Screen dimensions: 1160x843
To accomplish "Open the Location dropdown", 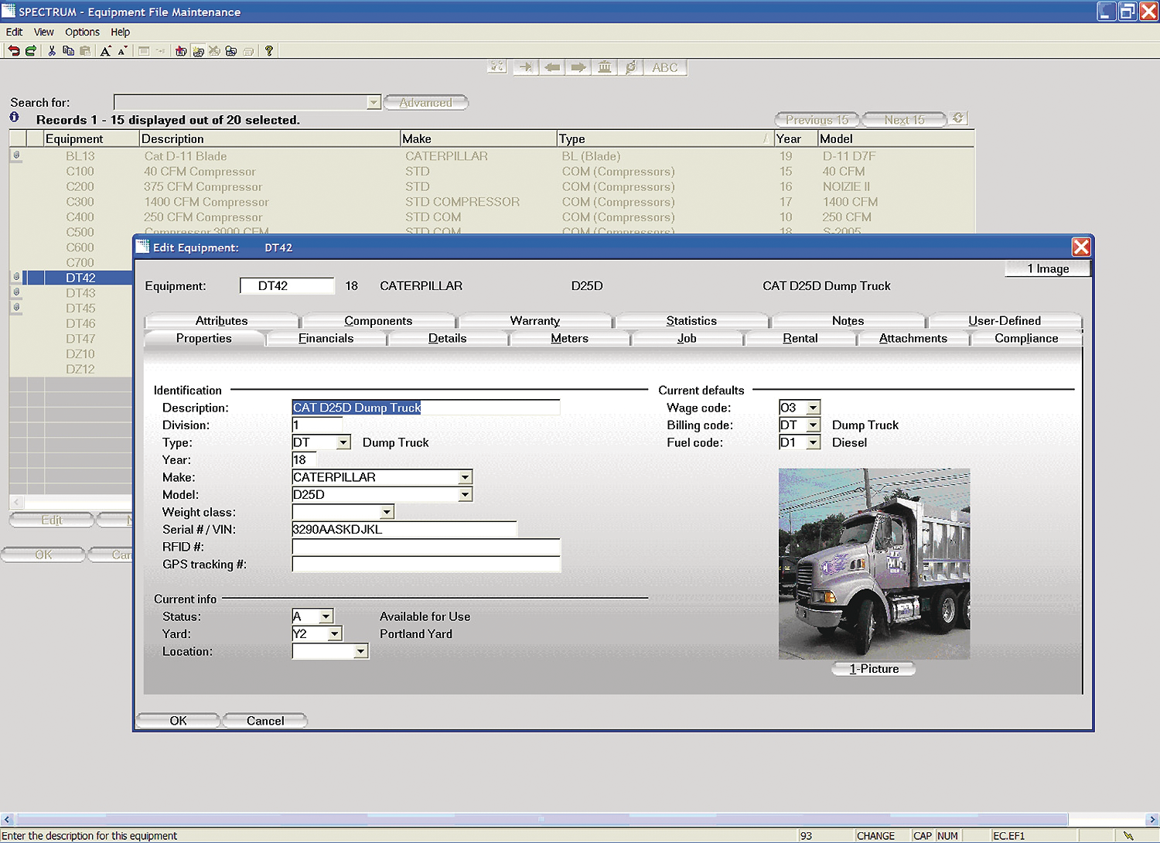I will [x=360, y=652].
